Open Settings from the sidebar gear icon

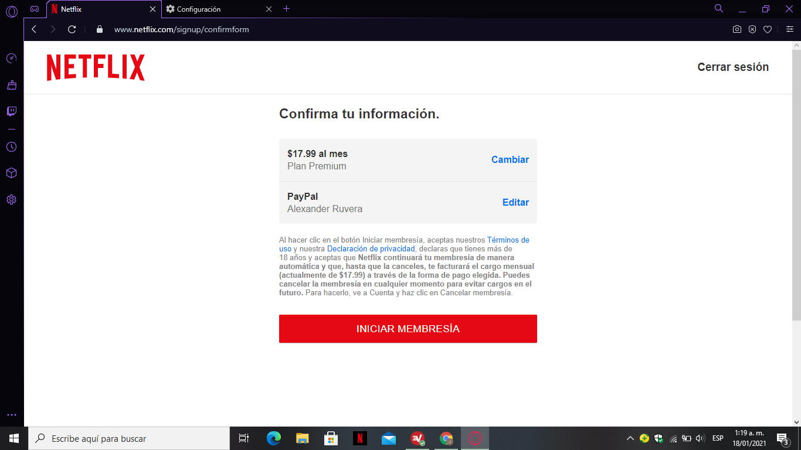click(11, 200)
